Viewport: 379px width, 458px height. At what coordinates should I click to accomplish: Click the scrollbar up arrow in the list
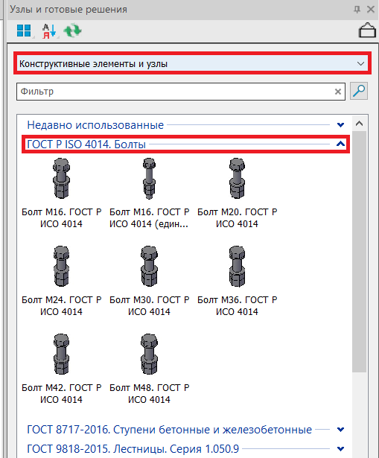[x=360, y=124]
